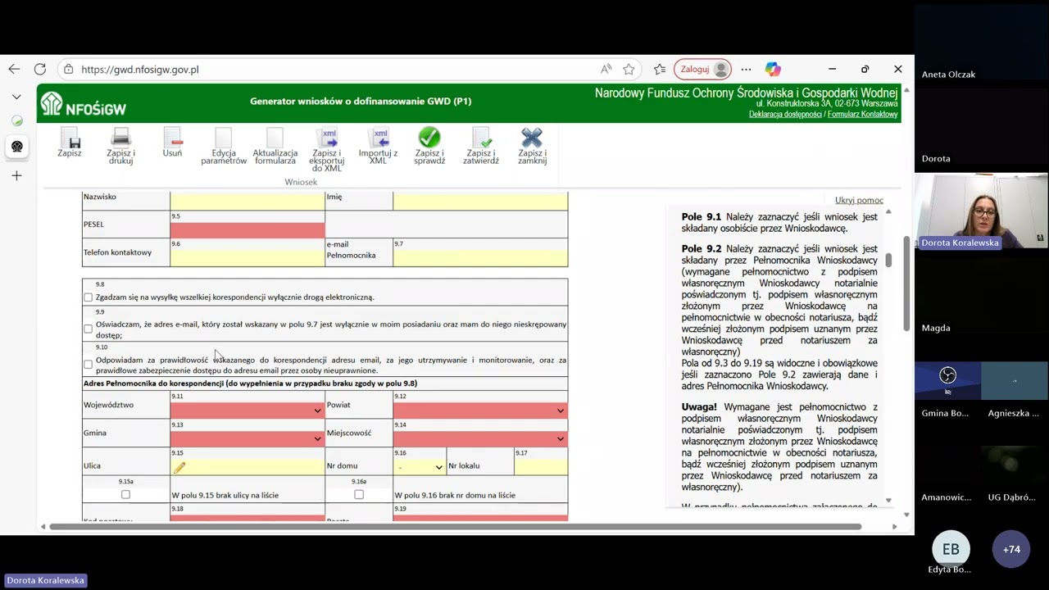
Task: Click the pencil icon in the Ulica field
Action: click(179, 467)
